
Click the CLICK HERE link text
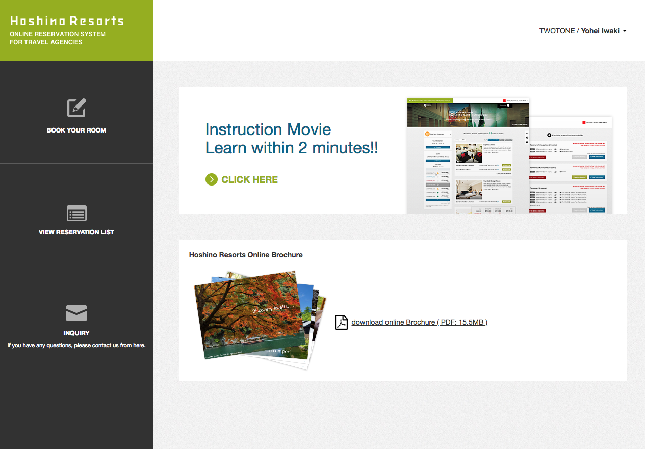coord(249,179)
